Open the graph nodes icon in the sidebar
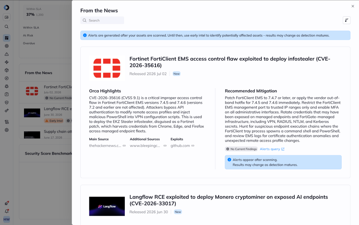Viewport: 359px width, 225px height. pos(7,62)
